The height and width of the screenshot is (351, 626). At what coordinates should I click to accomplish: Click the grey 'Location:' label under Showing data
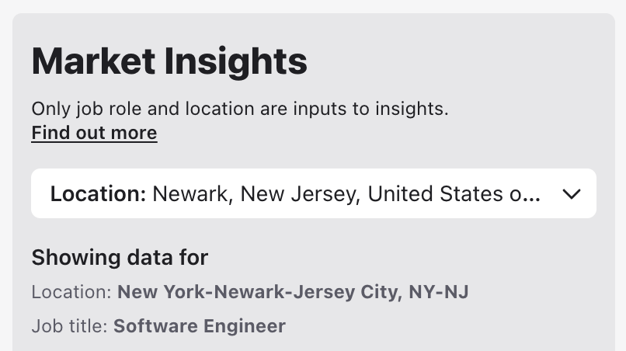(x=72, y=293)
